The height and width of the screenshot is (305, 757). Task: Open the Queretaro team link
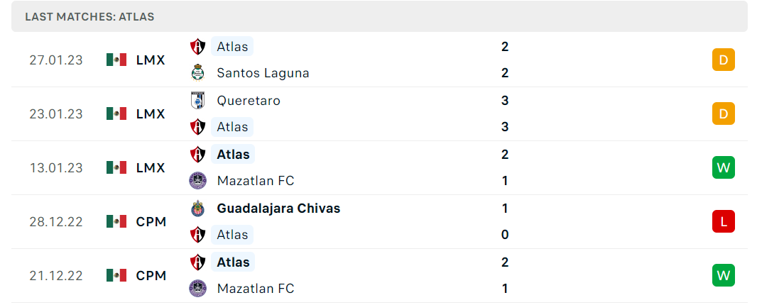tap(249, 101)
